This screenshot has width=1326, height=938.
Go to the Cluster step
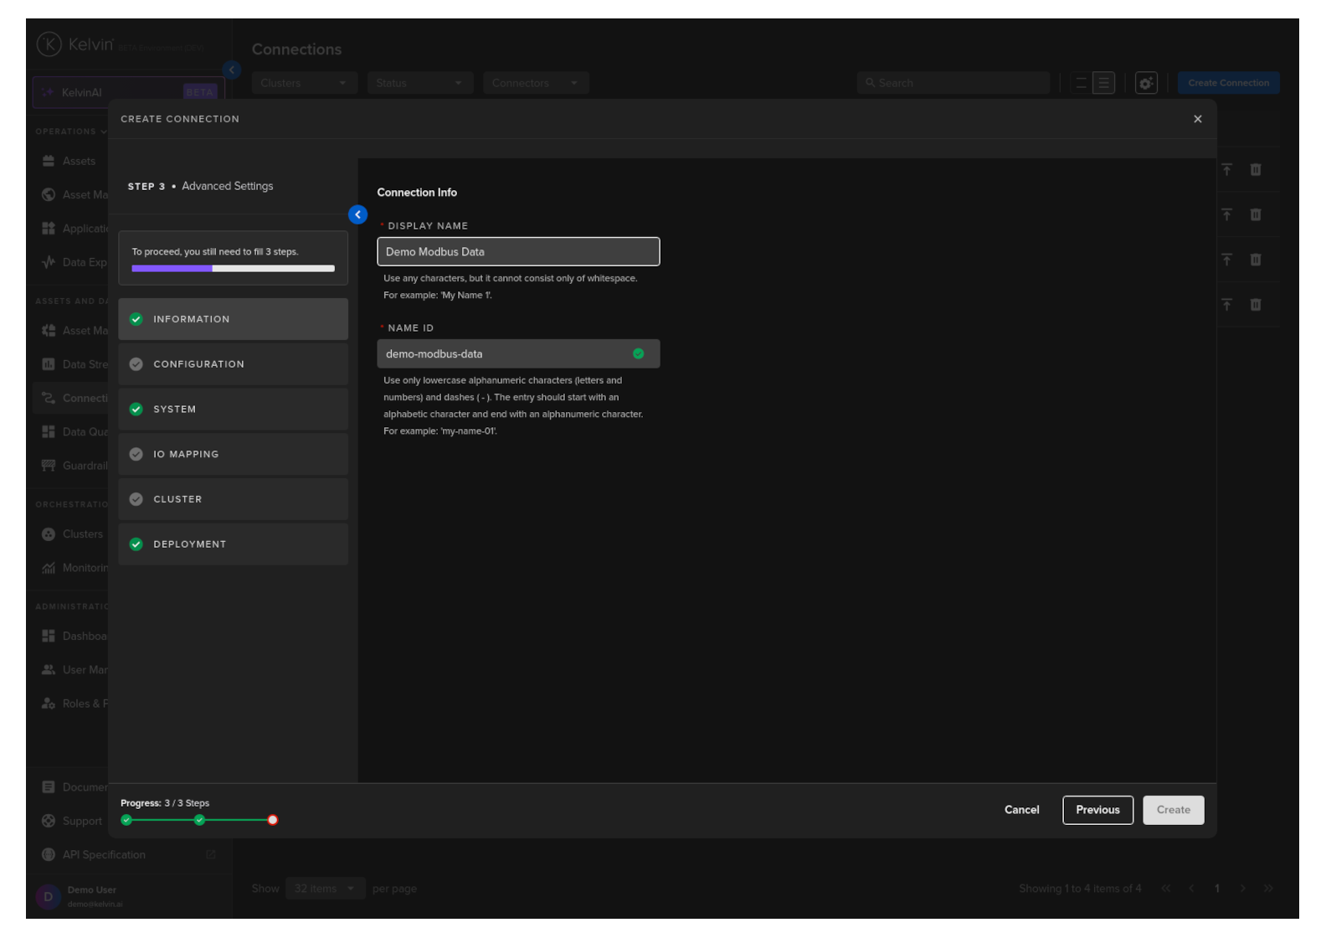(233, 499)
